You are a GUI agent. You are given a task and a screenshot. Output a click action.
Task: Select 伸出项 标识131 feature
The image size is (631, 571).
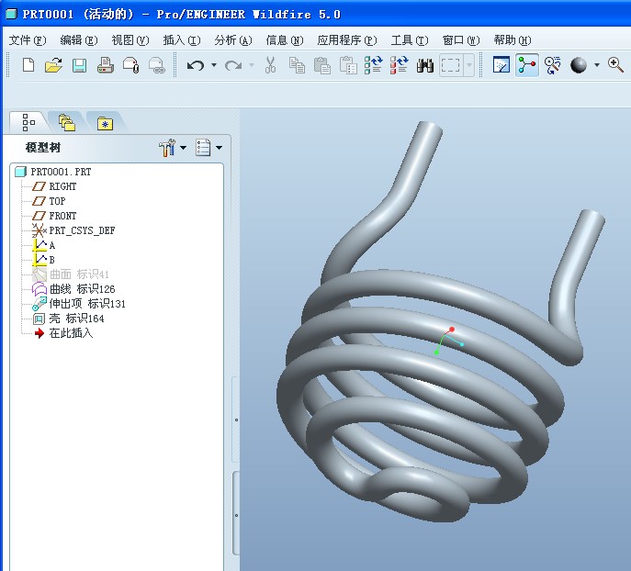click(79, 303)
